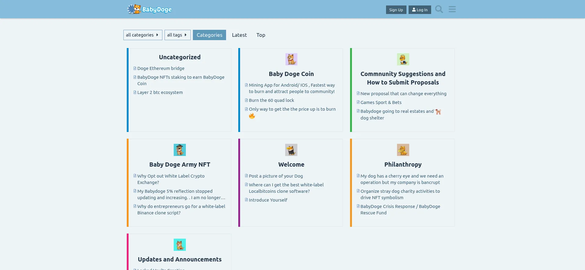The width and height of the screenshot is (585, 270).
Task: Open Community Suggestions and How to Submit Proposals
Action: click(403, 78)
